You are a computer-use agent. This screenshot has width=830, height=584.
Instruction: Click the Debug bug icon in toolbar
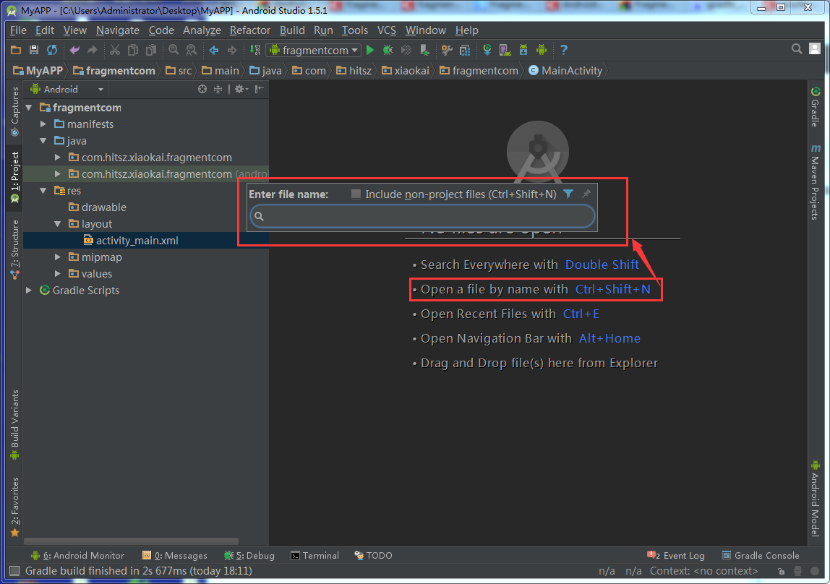tap(388, 50)
